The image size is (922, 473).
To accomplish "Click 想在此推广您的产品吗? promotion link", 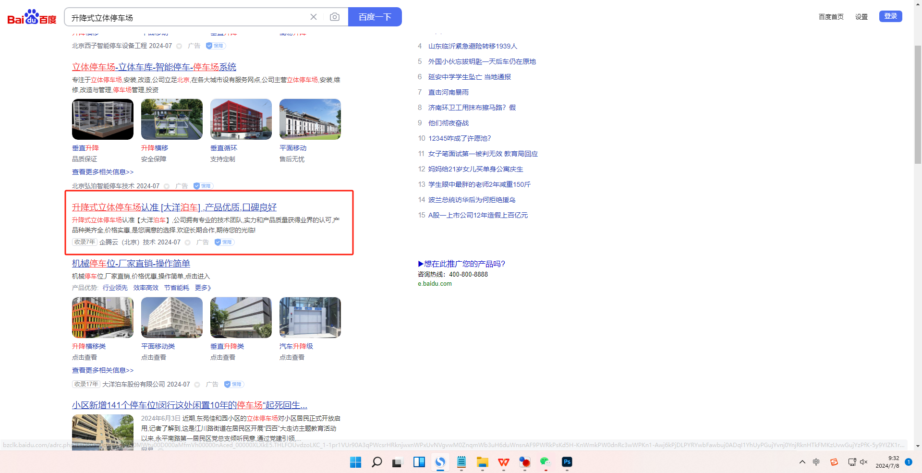I will pyautogui.click(x=461, y=264).
